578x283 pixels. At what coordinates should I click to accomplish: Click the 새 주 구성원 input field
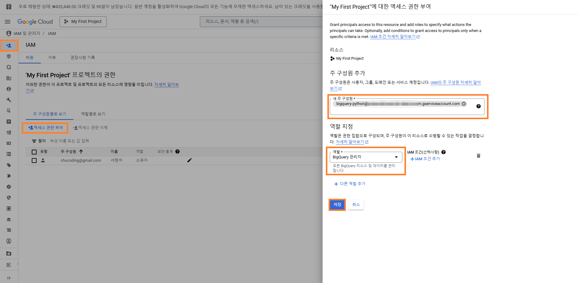pyautogui.click(x=407, y=107)
